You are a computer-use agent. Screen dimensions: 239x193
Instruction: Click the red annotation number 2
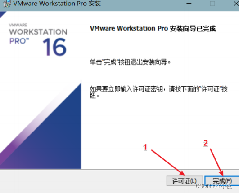click(206, 143)
